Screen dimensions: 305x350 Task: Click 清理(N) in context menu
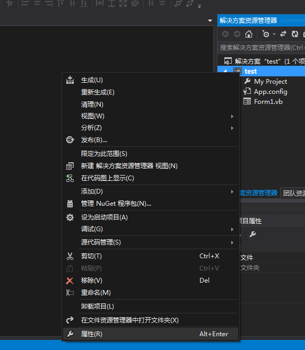click(151, 104)
